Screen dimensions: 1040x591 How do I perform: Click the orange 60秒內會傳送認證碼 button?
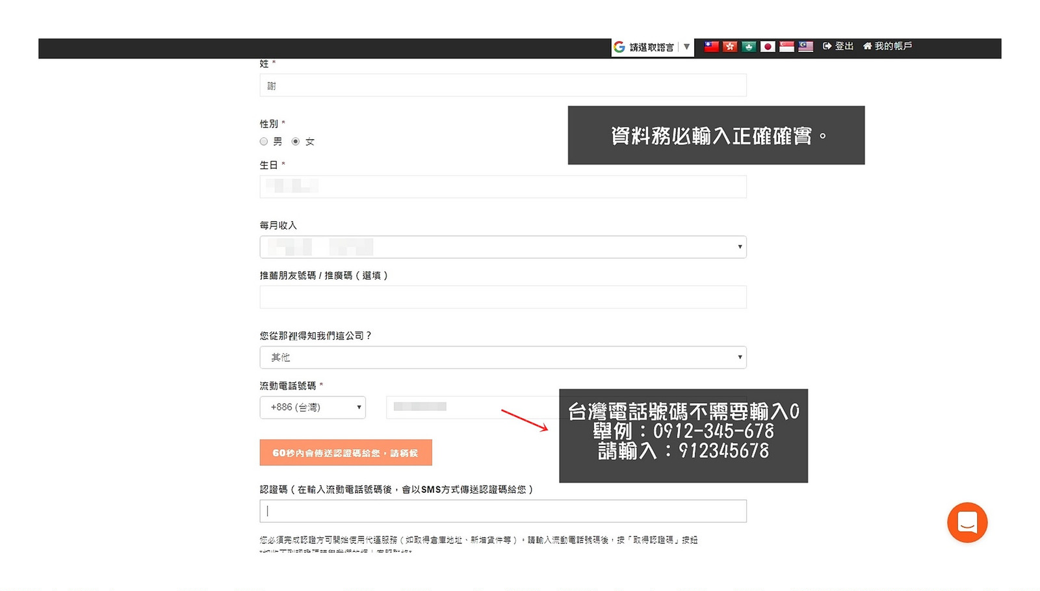click(x=345, y=453)
